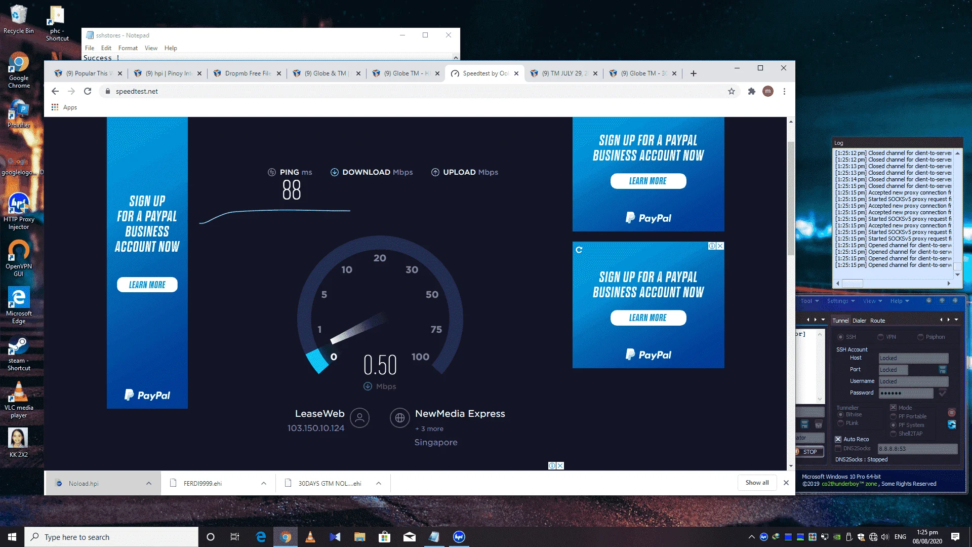
Task: Open the Chrome extensions puzzle icon
Action: click(x=751, y=91)
